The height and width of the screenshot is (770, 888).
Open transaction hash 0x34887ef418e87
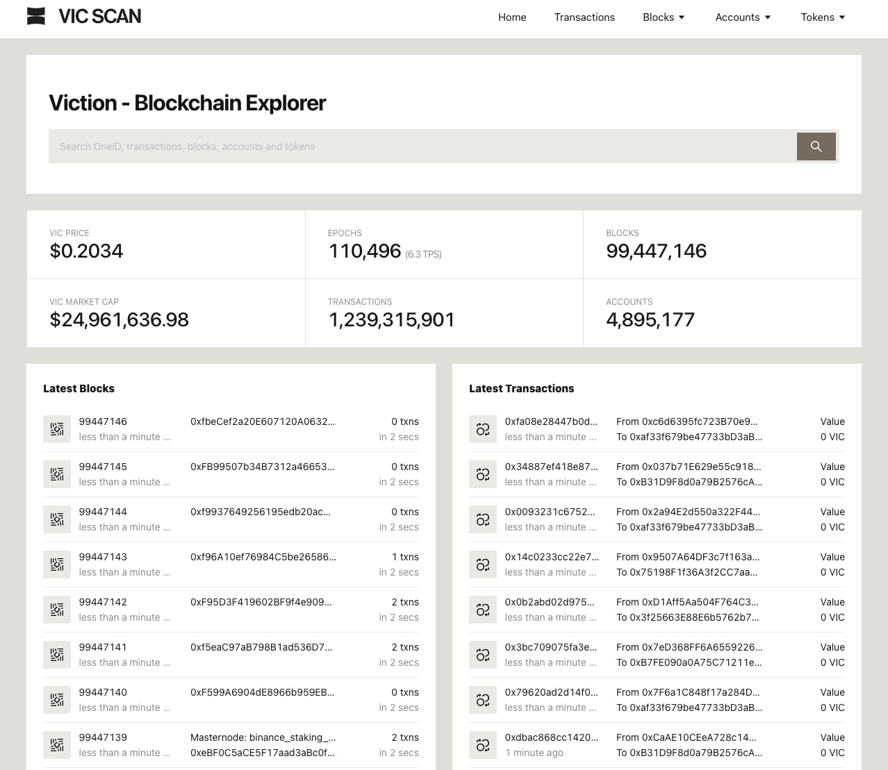(x=551, y=467)
